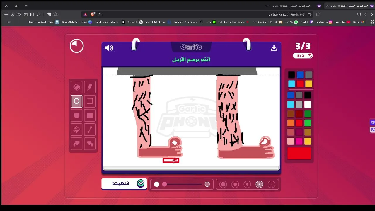Open the VirusTotal - Home bookmark

point(158,22)
